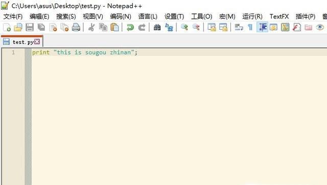This screenshot has height=185, width=327.
Task: Click the Close document toolbar icon
Action: (x=53, y=27)
